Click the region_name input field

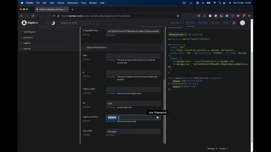pyautogui.click(x=133, y=89)
